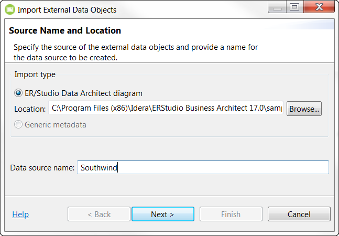Image resolution: width=339 pixels, height=236 pixels.
Task: Click the green application icon in title bar
Action: click(10, 9)
